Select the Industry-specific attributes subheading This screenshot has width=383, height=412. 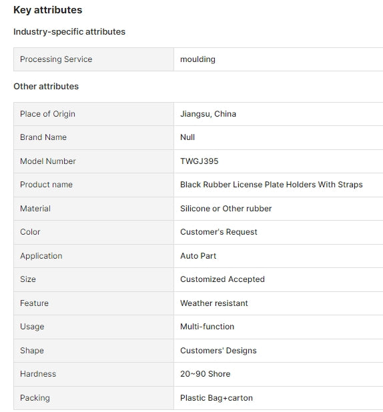pos(69,32)
